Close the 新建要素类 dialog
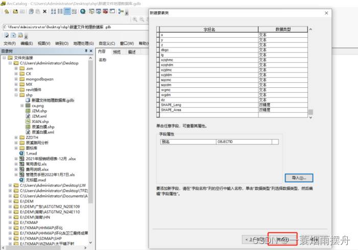The width and height of the screenshot is (358, 250). click(326, 13)
